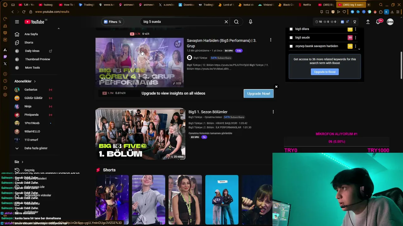The height and width of the screenshot is (226, 403).
Task: Open the TubeBuddy Filters button
Action: pyautogui.click(x=112, y=22)
